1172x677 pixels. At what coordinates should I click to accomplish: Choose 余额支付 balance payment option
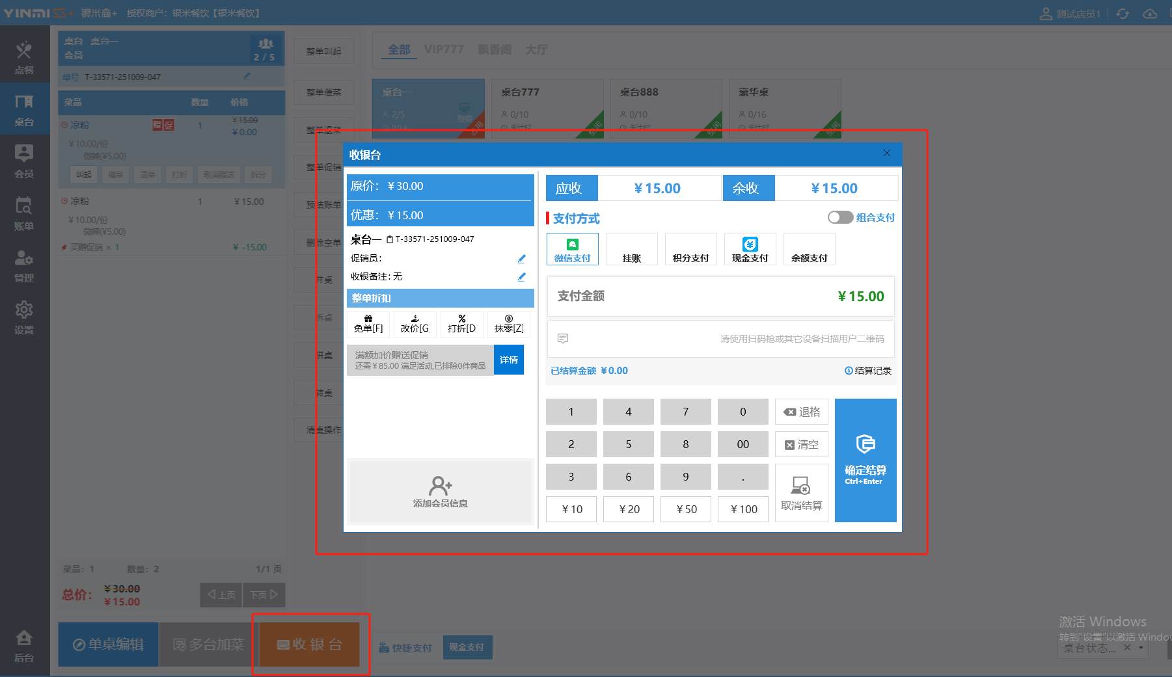tap(809, 250)
